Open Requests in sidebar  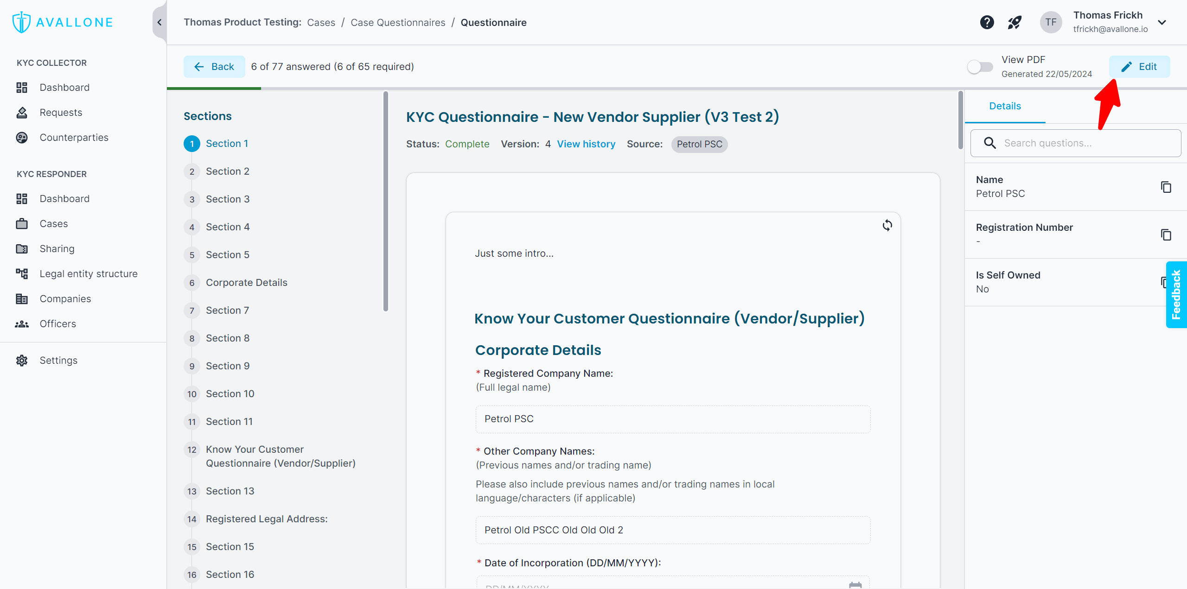click(x=61, y=113)
